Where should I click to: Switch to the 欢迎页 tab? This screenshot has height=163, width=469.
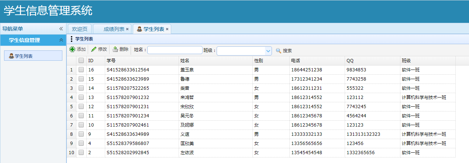tap(80, 29)
